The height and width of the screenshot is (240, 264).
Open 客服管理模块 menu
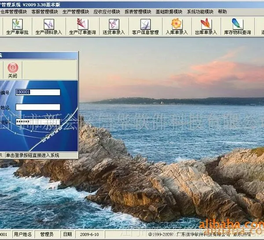click(x=44, y=12)
